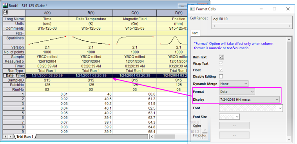Click the F(x)= row label

(14, 33)
